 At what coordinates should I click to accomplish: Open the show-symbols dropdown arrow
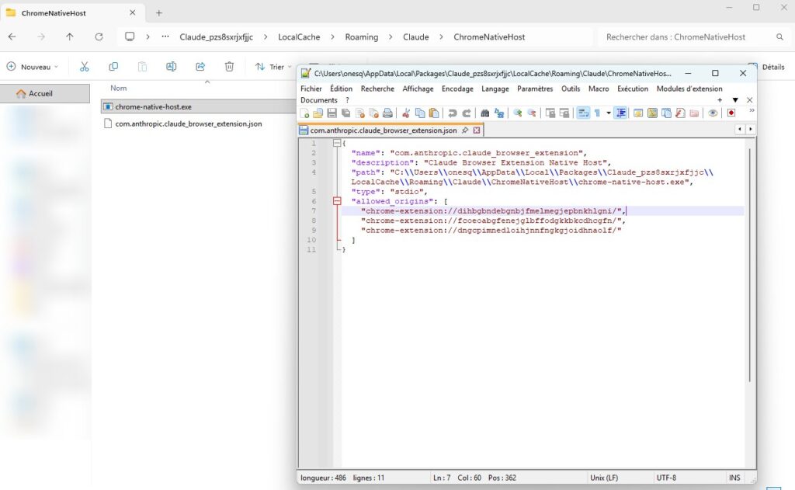pos(609,113)
